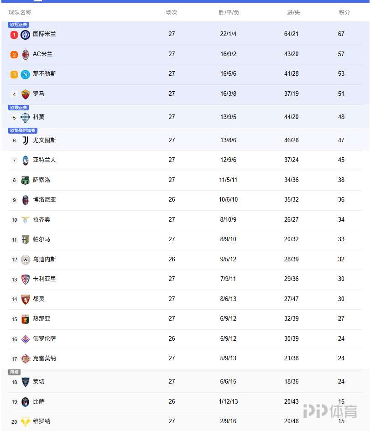Screen dimensions: 370x431
Task: Click the 欧冠正赛 qualification tag
Action: [x=19, y=25]
